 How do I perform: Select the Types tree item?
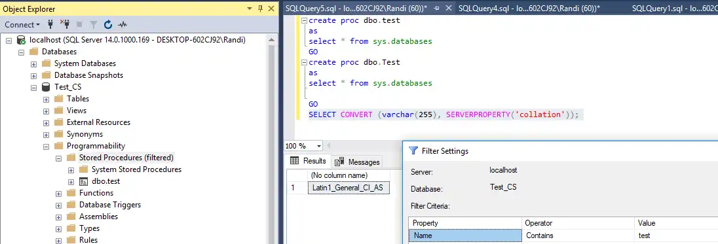pos(89,228)
